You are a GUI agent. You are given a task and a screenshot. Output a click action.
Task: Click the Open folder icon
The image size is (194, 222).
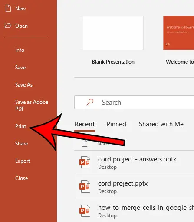point(8,25)
